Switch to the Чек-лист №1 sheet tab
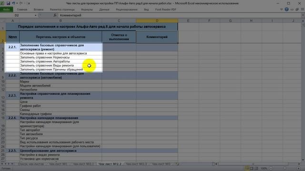The image size is (305, 171). 58,164
